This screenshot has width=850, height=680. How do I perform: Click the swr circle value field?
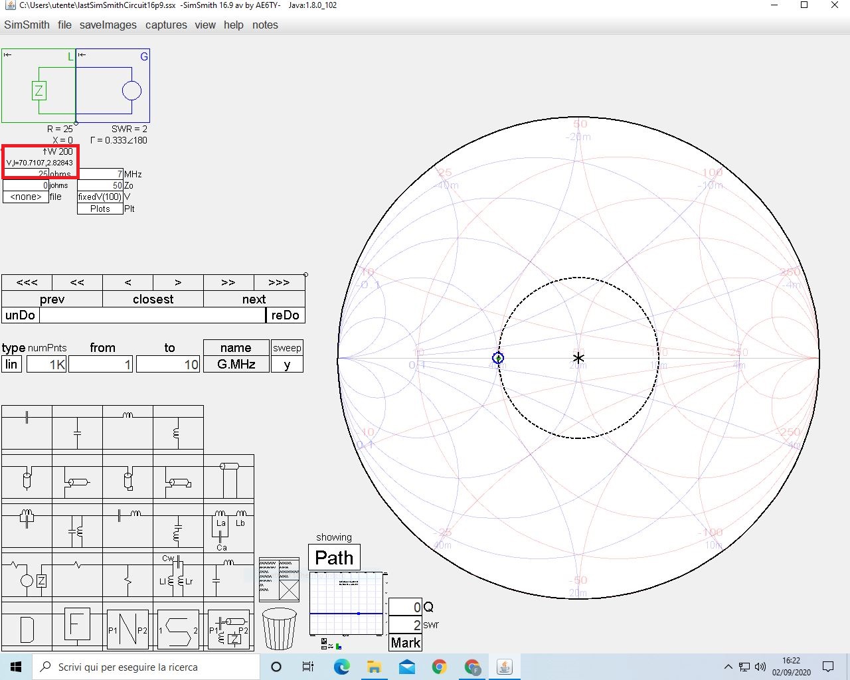pos(405,625)
